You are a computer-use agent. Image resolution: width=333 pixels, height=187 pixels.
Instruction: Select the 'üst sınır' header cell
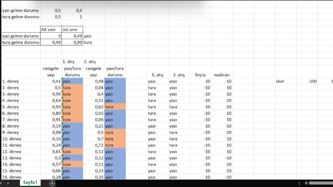[x=72, y=29]
